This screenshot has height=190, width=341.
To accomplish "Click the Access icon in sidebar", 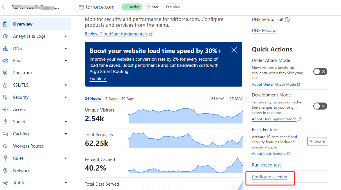I will coord(5,110).
